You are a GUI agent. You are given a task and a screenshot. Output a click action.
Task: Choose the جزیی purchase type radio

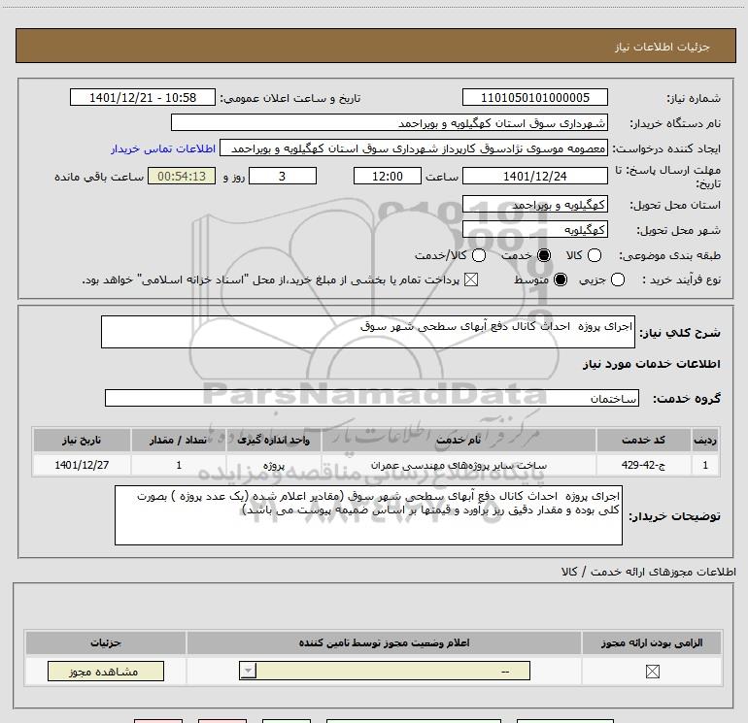pos(617,279)
